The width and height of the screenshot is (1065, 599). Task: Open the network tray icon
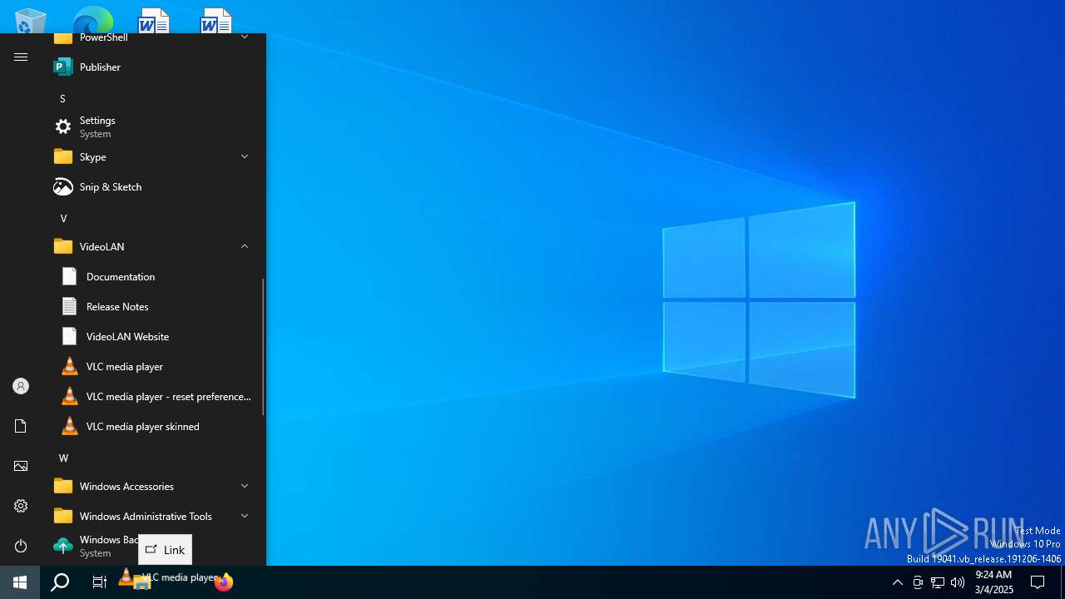click(938, 582)
